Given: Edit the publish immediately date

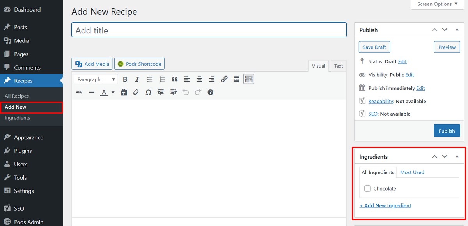Looking at the screenshot, I should [420, 88].
